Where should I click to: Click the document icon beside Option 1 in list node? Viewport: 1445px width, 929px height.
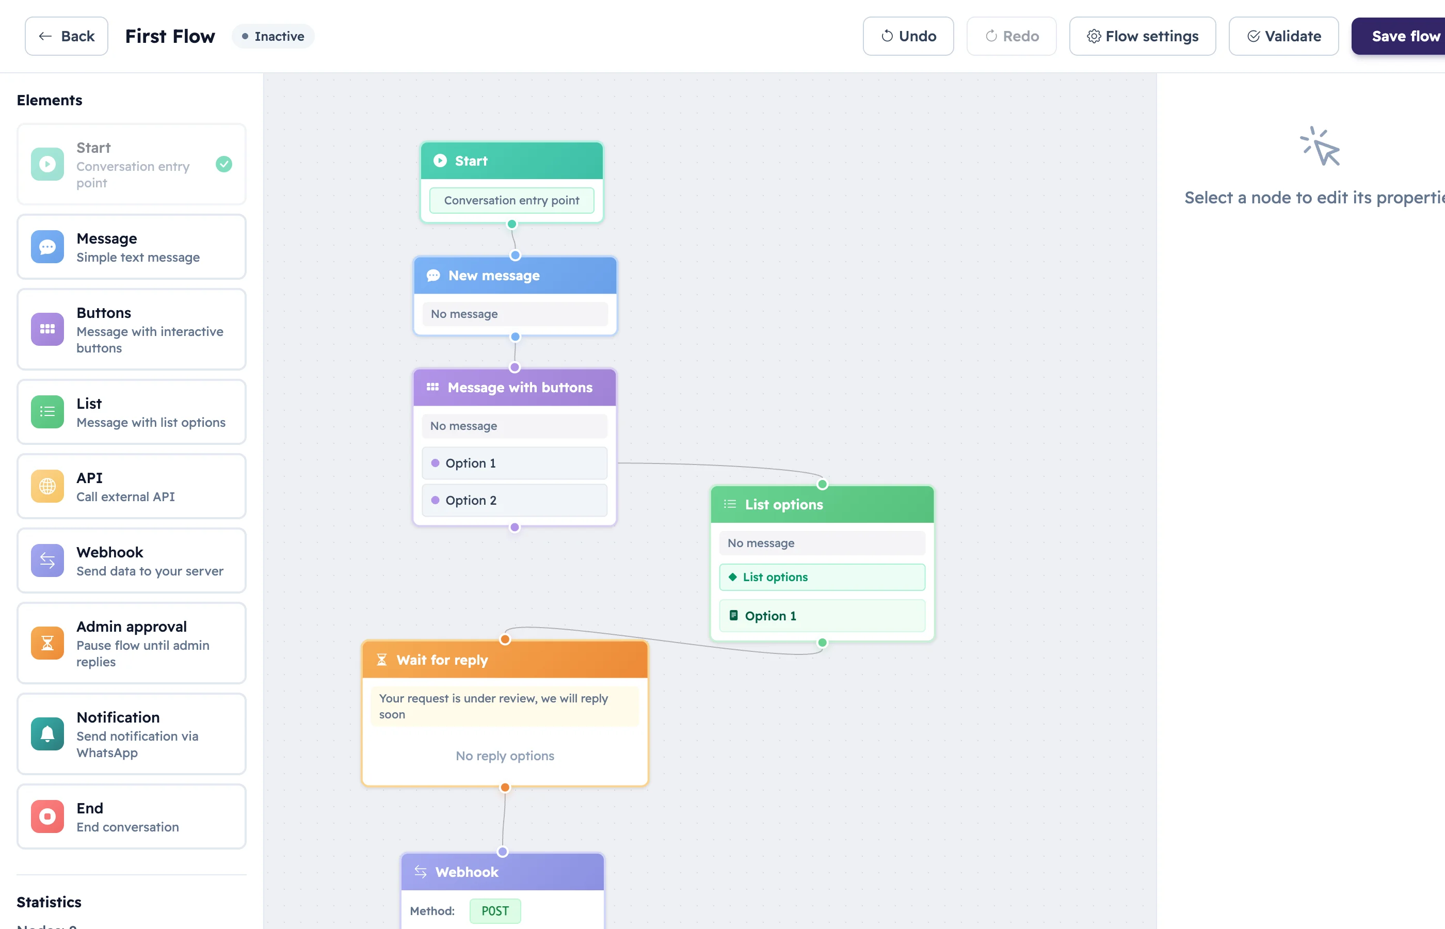tap(733, 615)
